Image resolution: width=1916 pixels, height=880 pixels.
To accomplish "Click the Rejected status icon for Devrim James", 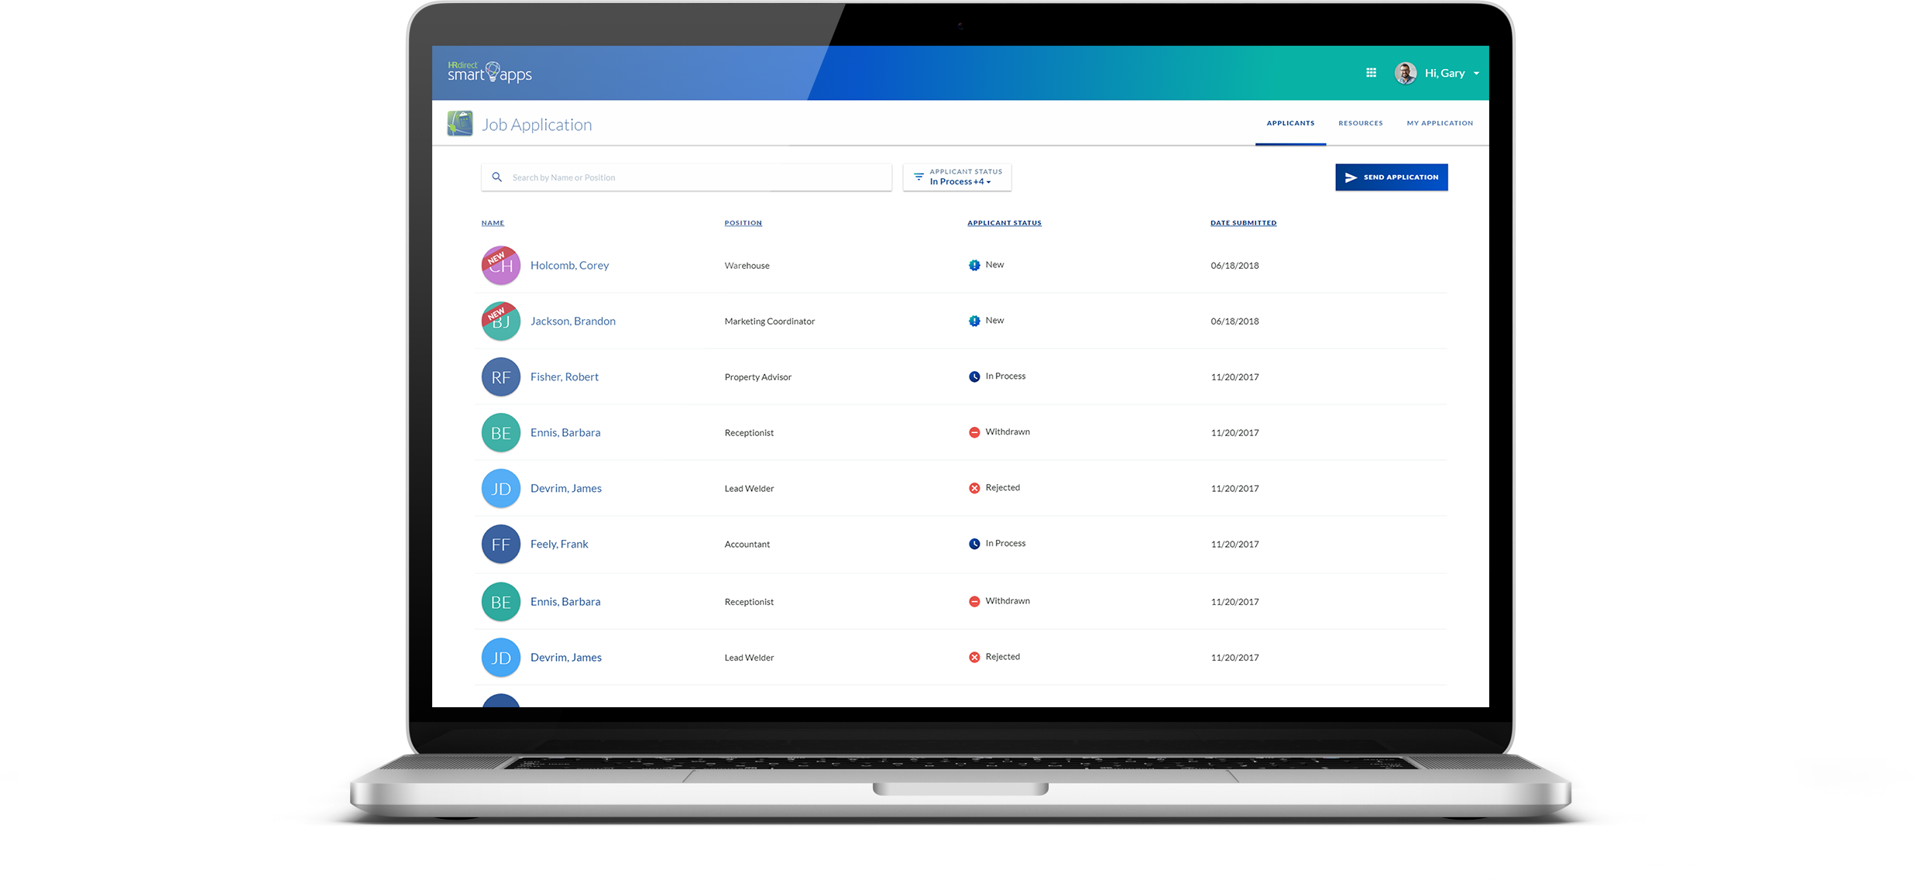I will (974, 486).
